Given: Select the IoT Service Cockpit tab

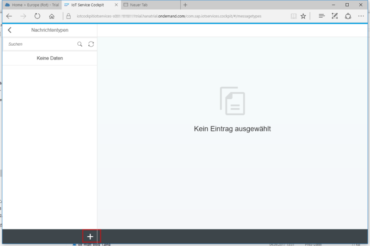Looking at the screenshot, I should 88,5.
